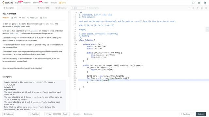Collapse carFleet method fold arrow at line 26
The image size is (209, 117).
click(76, 65)
